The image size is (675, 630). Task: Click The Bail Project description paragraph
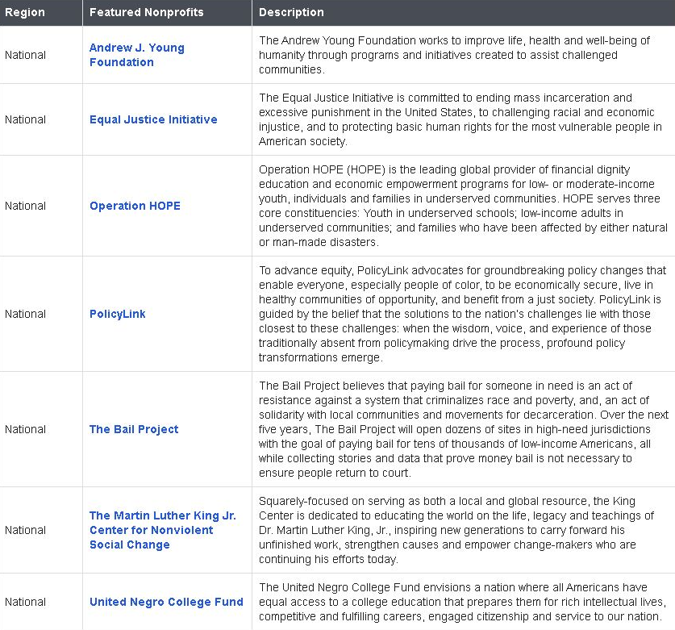point(464,429)
